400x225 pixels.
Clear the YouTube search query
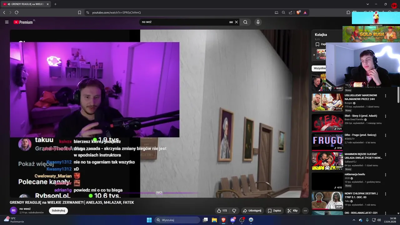click(x=237, y=22)
